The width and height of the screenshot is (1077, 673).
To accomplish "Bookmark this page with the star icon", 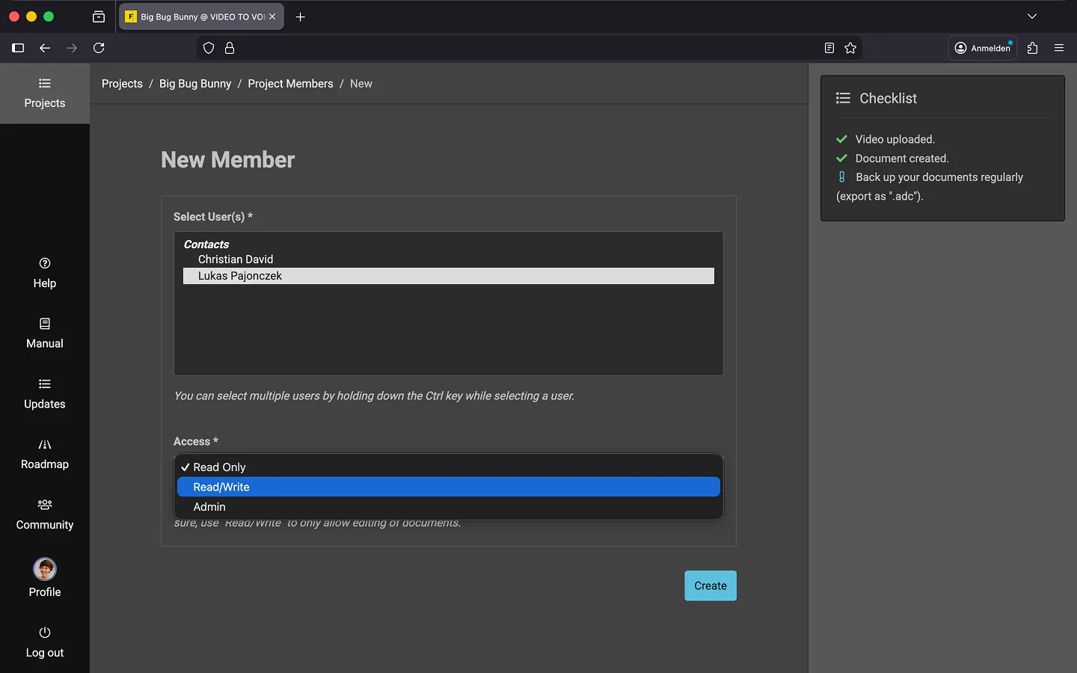I will pyautogui.click(x=850, y=48).
